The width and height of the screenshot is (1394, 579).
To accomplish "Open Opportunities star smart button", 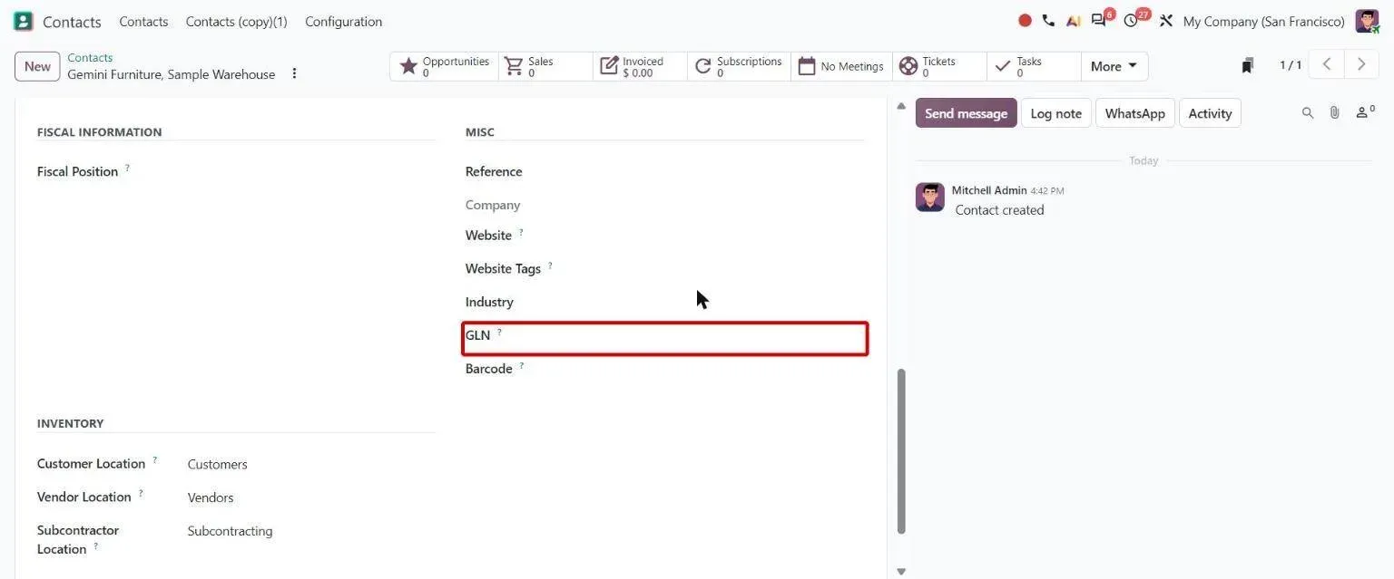I will [445, 66].
